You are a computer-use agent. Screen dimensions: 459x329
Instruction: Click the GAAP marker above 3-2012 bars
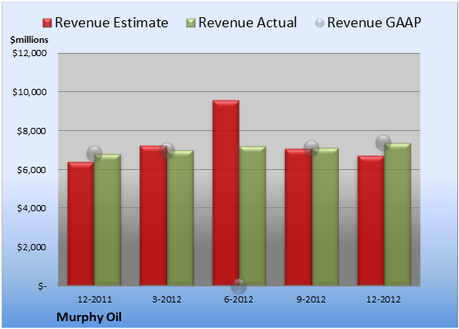pos(167,150)
